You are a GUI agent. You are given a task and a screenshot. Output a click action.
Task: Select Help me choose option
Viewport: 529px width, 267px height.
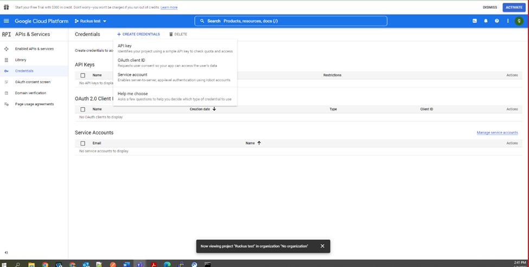[175, 96]
